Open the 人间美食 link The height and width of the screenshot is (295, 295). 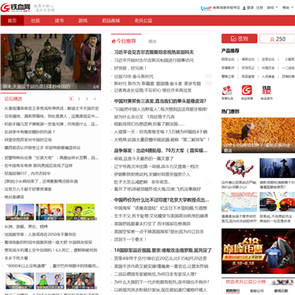point(268,76)
